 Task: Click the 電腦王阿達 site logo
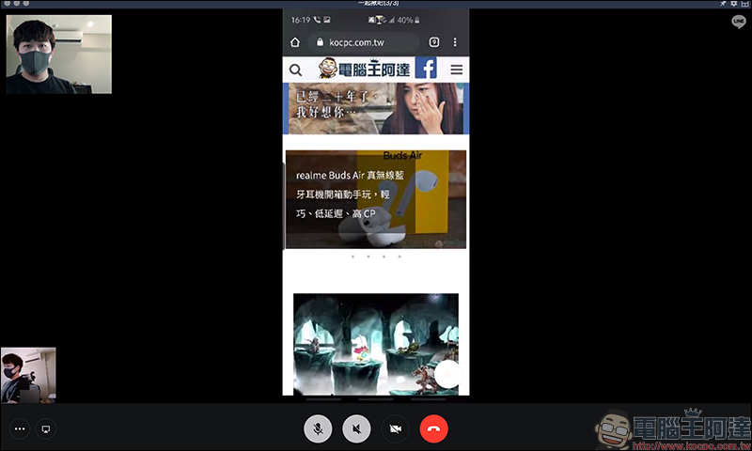(x=365, y=69)
